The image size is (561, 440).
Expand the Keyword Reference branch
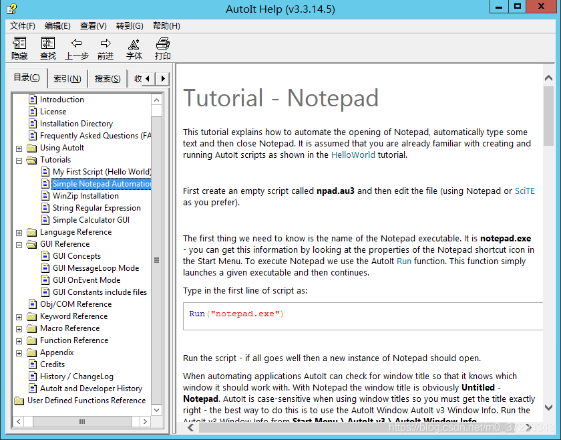click(19, 316)
